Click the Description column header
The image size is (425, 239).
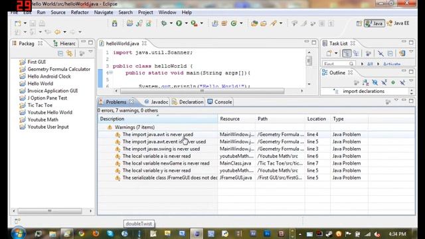click(x=158, y=119)
